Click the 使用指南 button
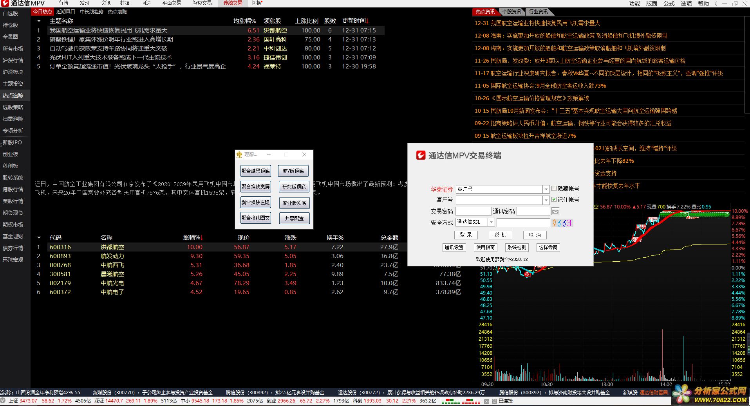750x406 pixels. pyautogui.click(x=485, y=247)
